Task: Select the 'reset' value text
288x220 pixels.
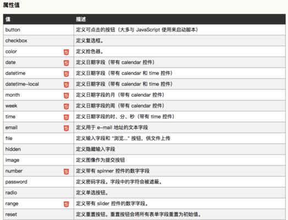Action: pos(11,215)
